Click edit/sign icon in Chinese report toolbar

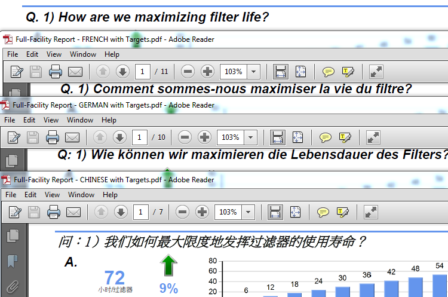pos(15,212)
